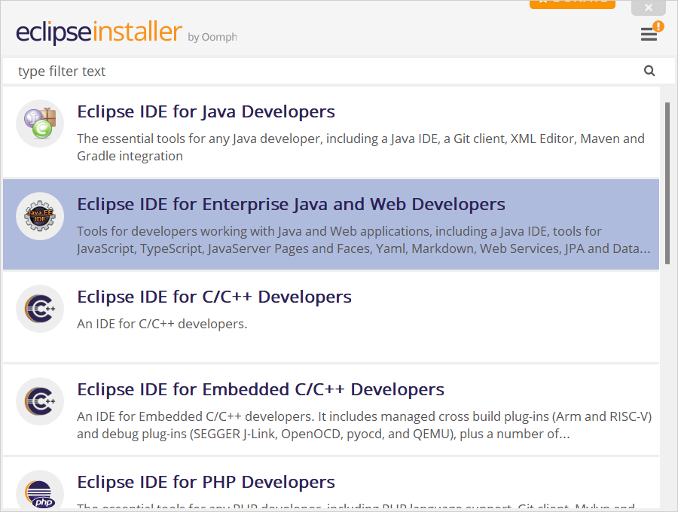The width and height of the screenshot is (678, 512).
Task: Open the hamburger menu with notification badge
Action: click(652, 32)
